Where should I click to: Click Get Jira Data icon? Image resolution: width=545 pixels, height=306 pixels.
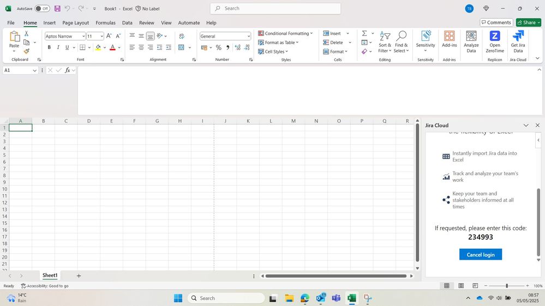pyautogui.click(x=518, y=41)
